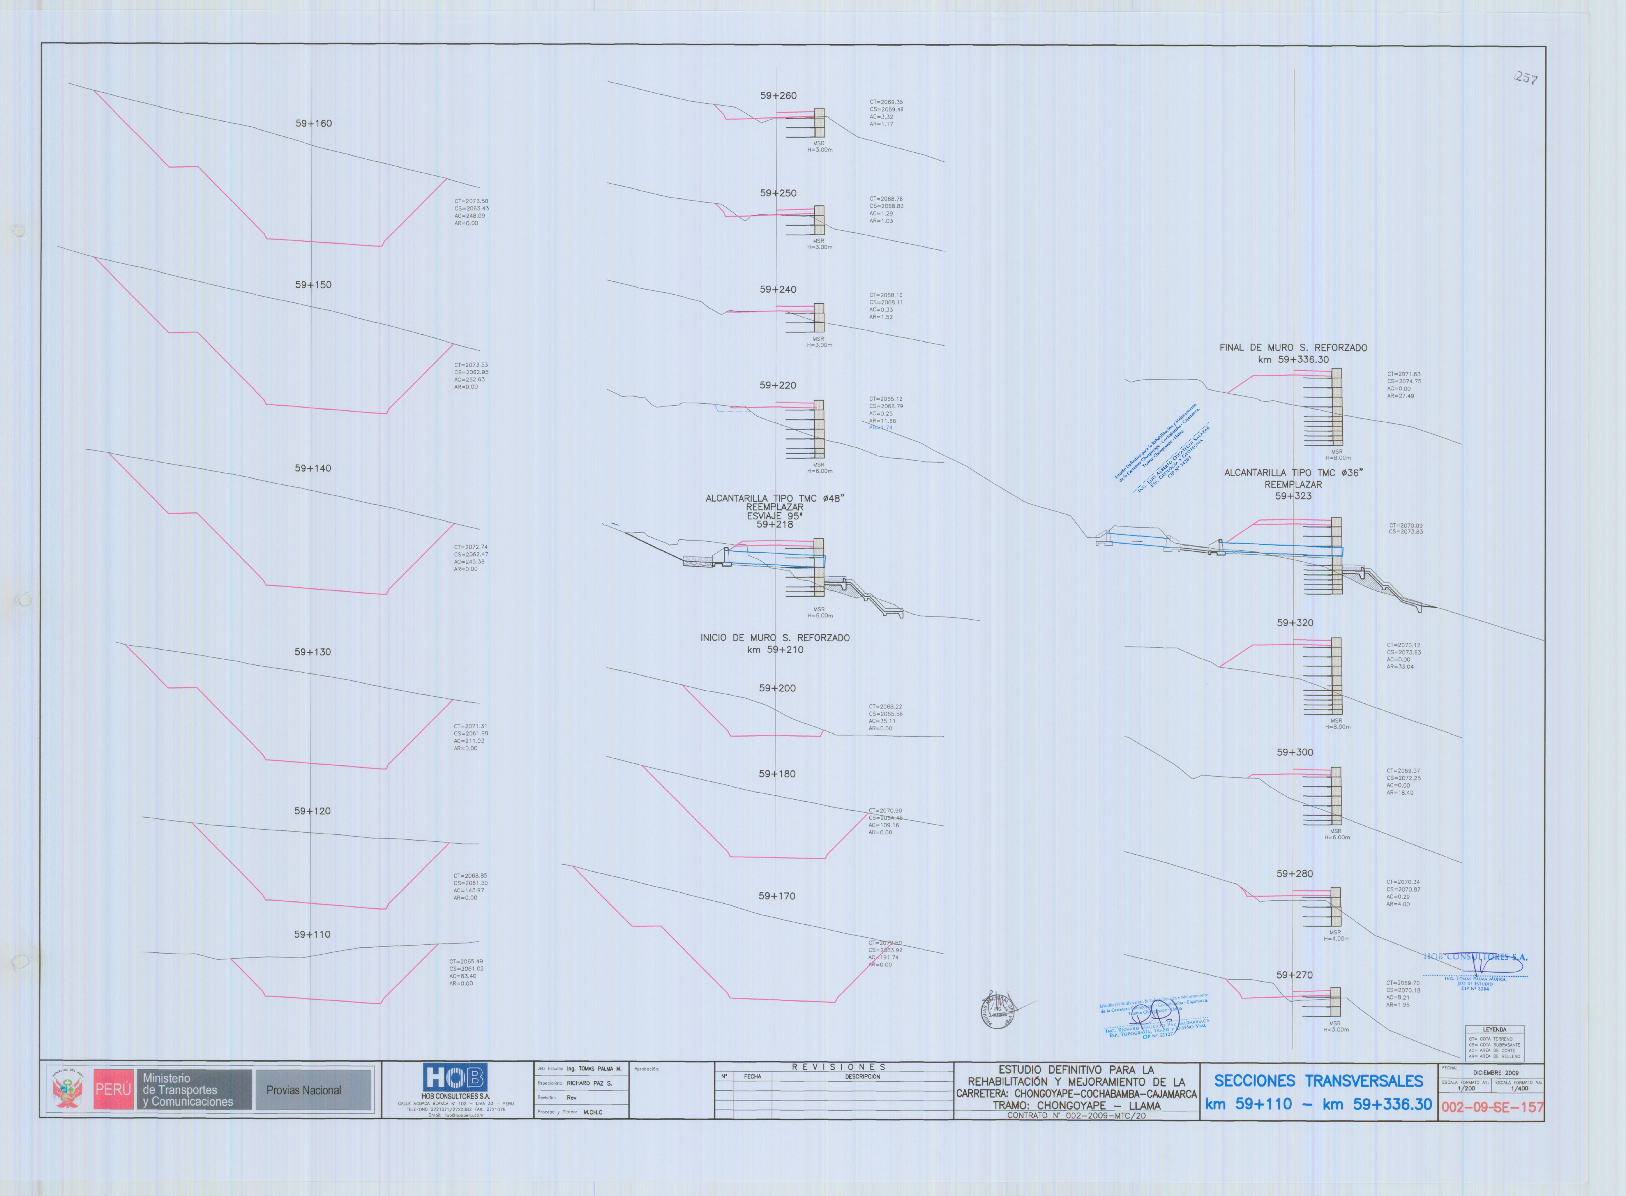Click the red PERÚ logo box
The image size is (1626, 1196).
click(x=114, y=1089)
